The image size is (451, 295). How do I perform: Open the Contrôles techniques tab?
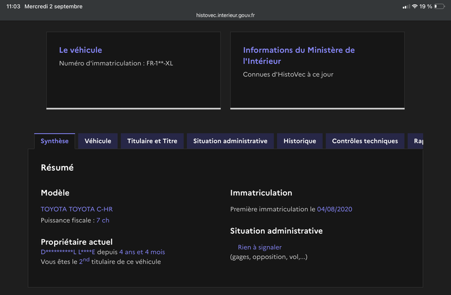365,141
